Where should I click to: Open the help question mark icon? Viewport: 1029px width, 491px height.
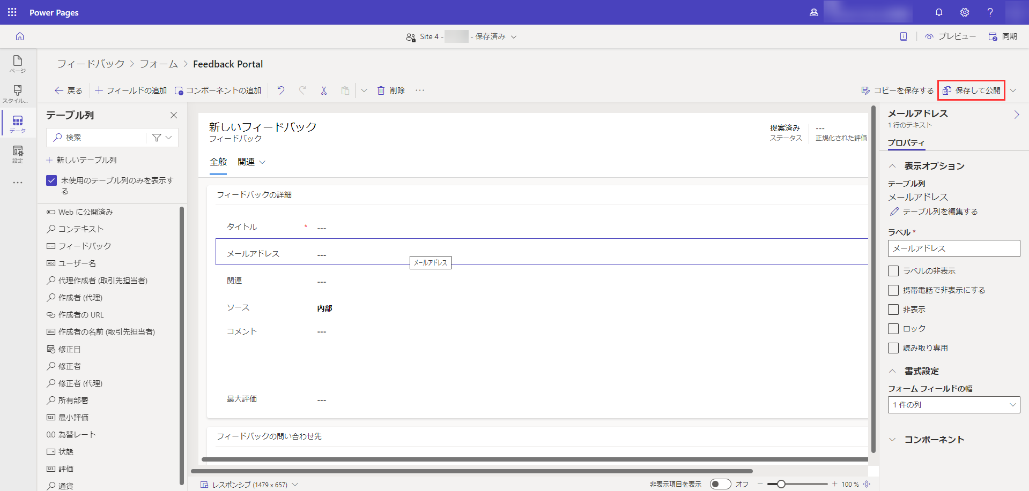(x=990, y=12)
